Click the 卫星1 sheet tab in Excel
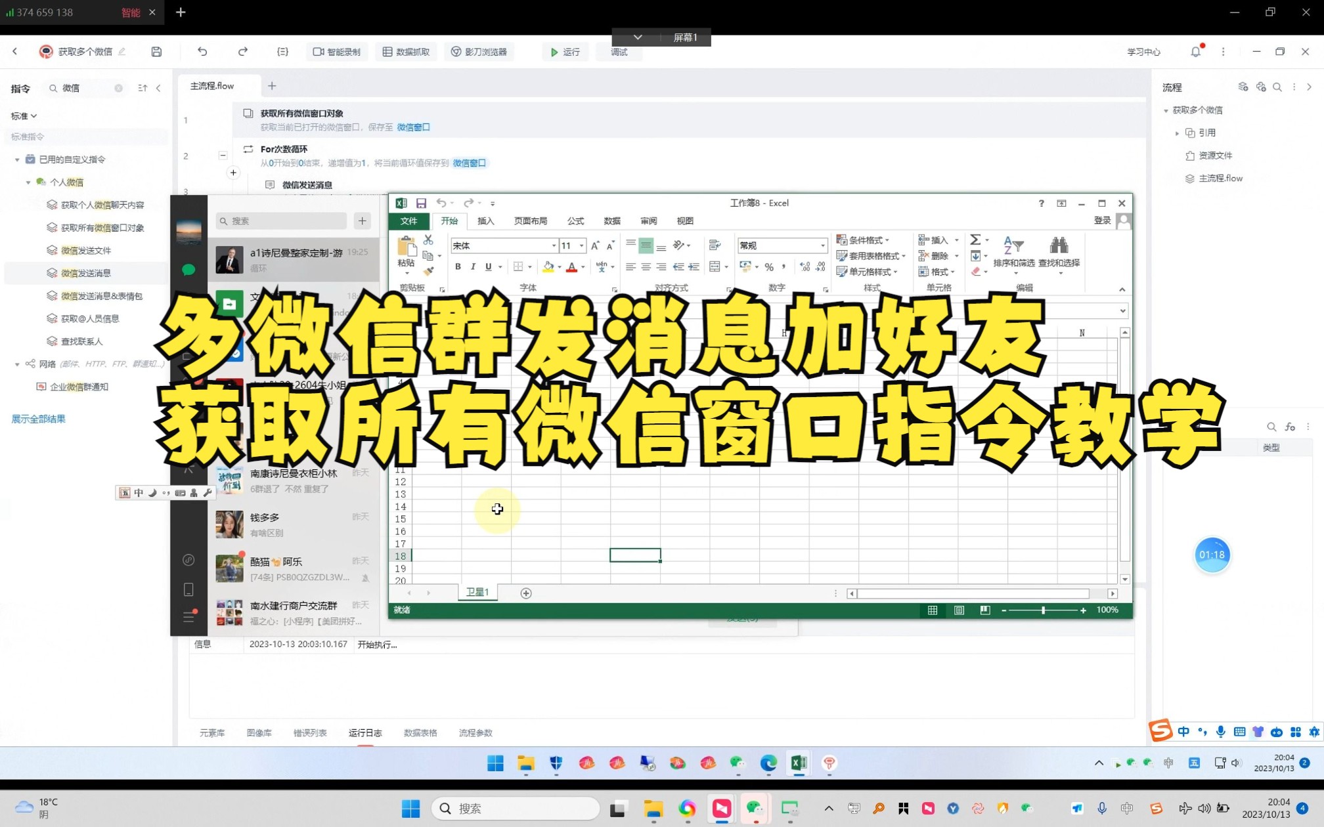Viewport: 1324px width, 827px height. tap(477, 593)
